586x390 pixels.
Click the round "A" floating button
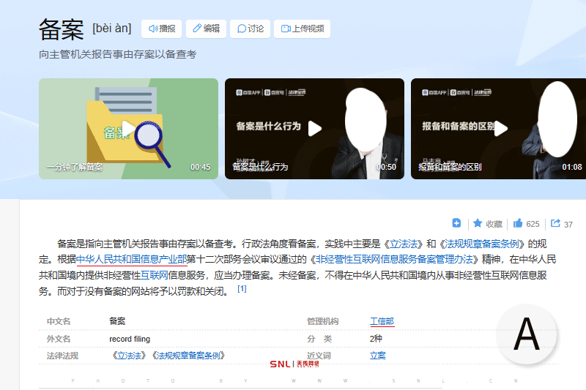point(526,334)
